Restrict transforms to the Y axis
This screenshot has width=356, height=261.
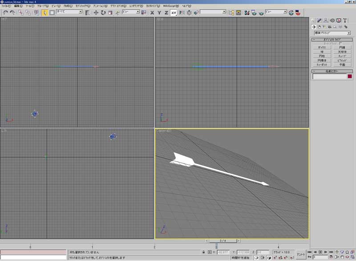(x=159, y=13)
